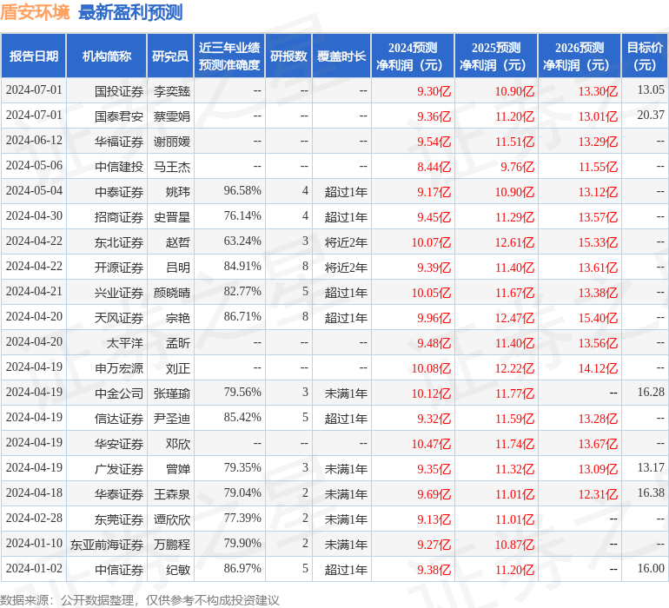The width and height of the screenshot is (669, 608).
Task: Click 2026 profit forecast 14.12亿
Action: coord(598,368)
